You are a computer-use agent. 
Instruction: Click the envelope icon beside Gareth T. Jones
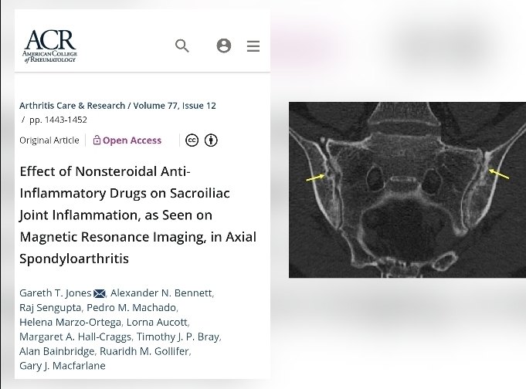[100, 293]
